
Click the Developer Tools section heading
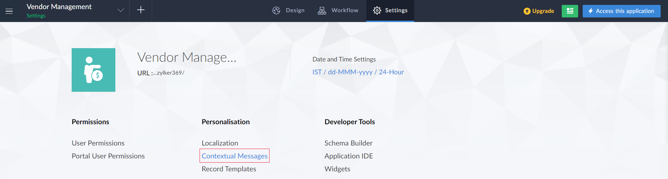coord(350,122)
